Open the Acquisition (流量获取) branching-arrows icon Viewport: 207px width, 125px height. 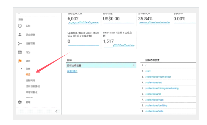pyautogui.click(x=20, y=44)
